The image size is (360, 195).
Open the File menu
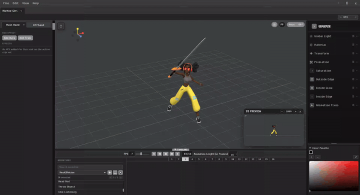6,3
